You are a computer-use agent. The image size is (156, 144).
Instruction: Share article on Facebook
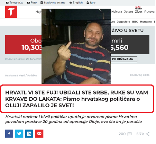[x=9, y=134]
